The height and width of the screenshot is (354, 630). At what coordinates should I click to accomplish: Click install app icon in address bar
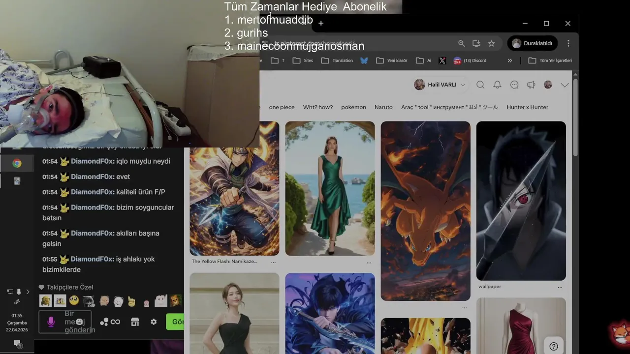point(476,43)
